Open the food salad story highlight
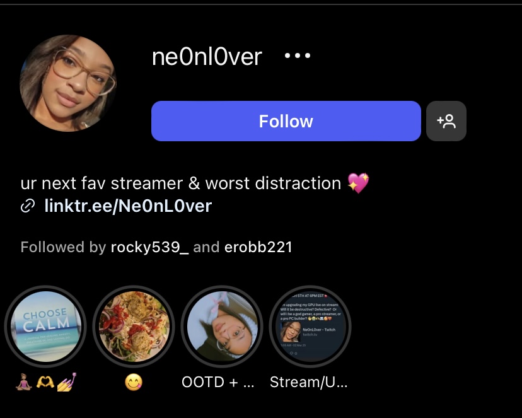 click(134, 327)
